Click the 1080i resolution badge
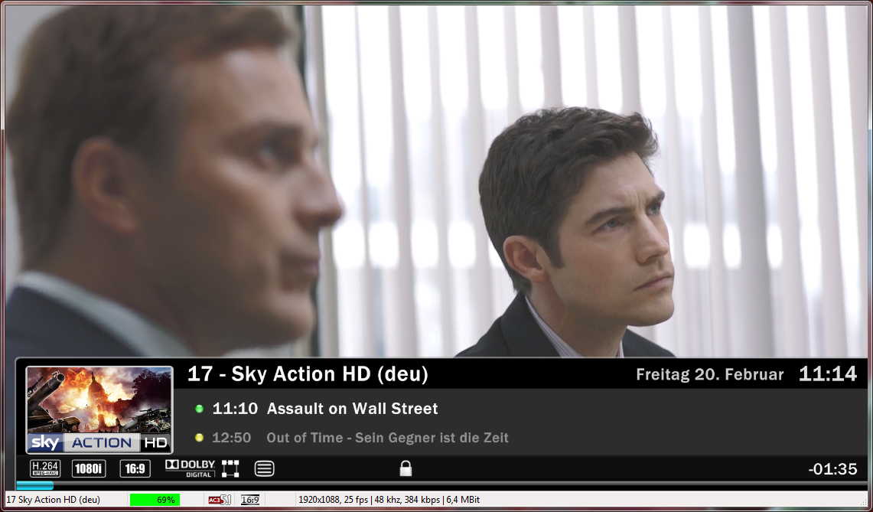Image resolution: width=873 pixels, height=512 pixels. tap(89, 468)
